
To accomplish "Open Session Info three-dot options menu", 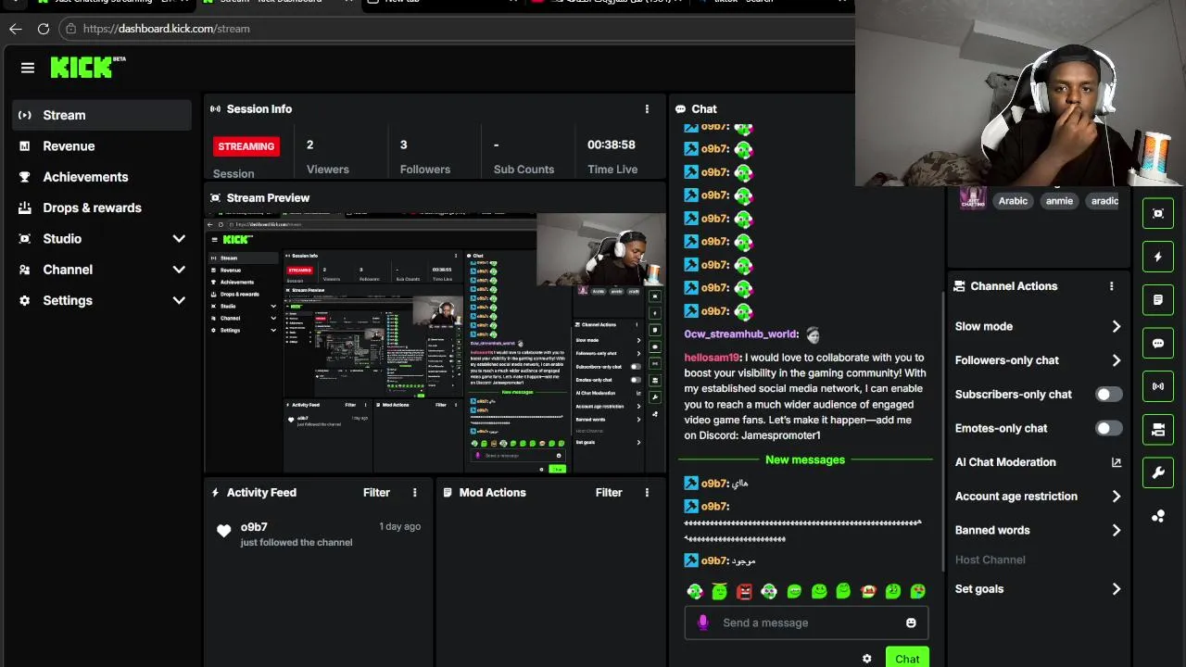I will point(647,109).
